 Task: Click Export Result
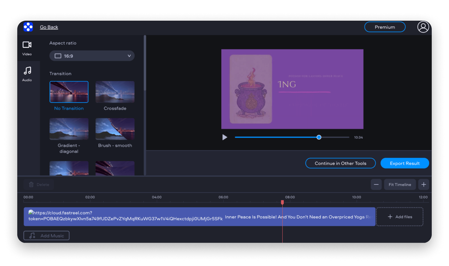click(x=404, y=163)
